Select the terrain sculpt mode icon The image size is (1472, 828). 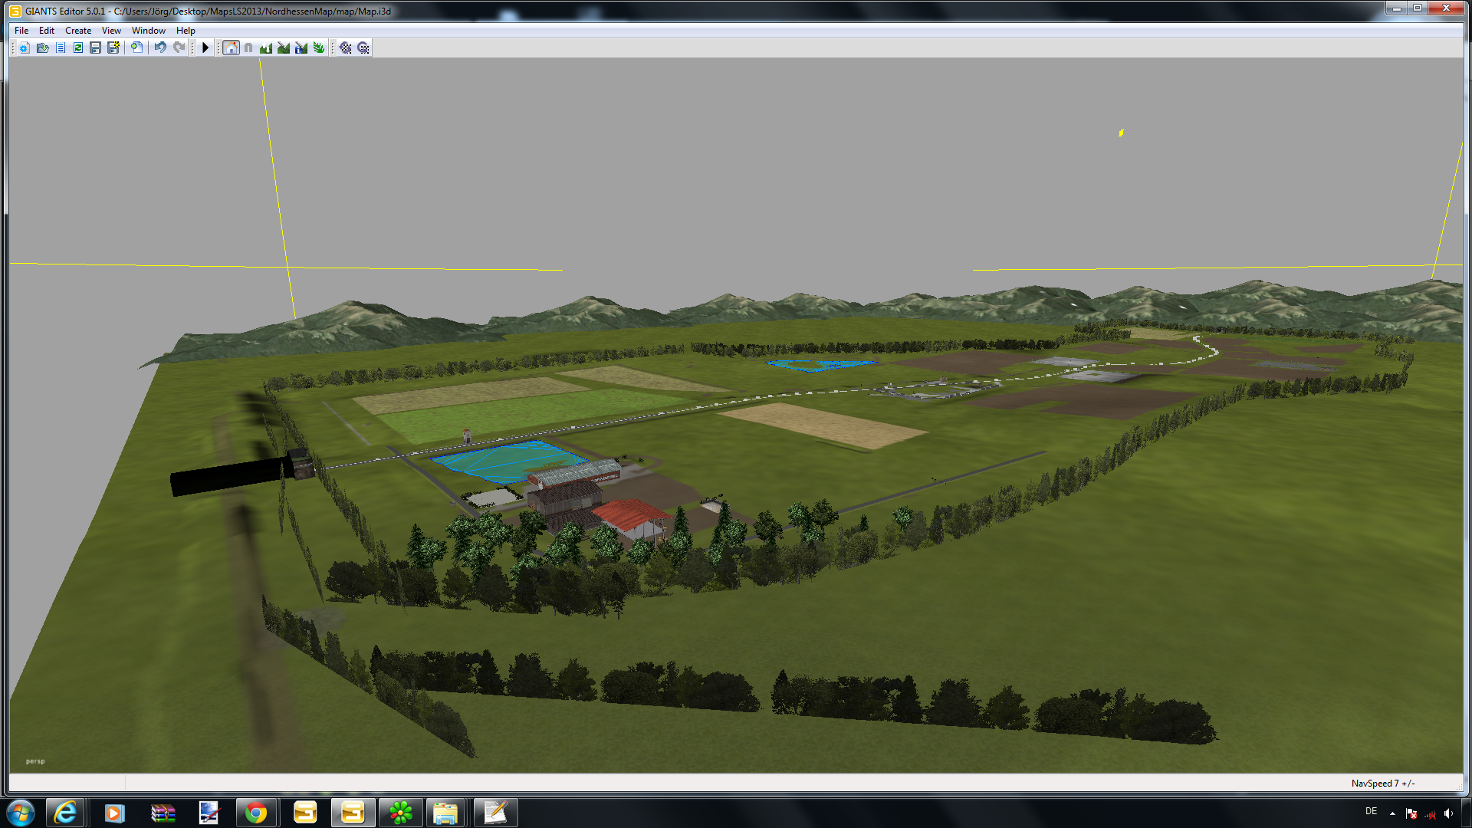(266, 48)
